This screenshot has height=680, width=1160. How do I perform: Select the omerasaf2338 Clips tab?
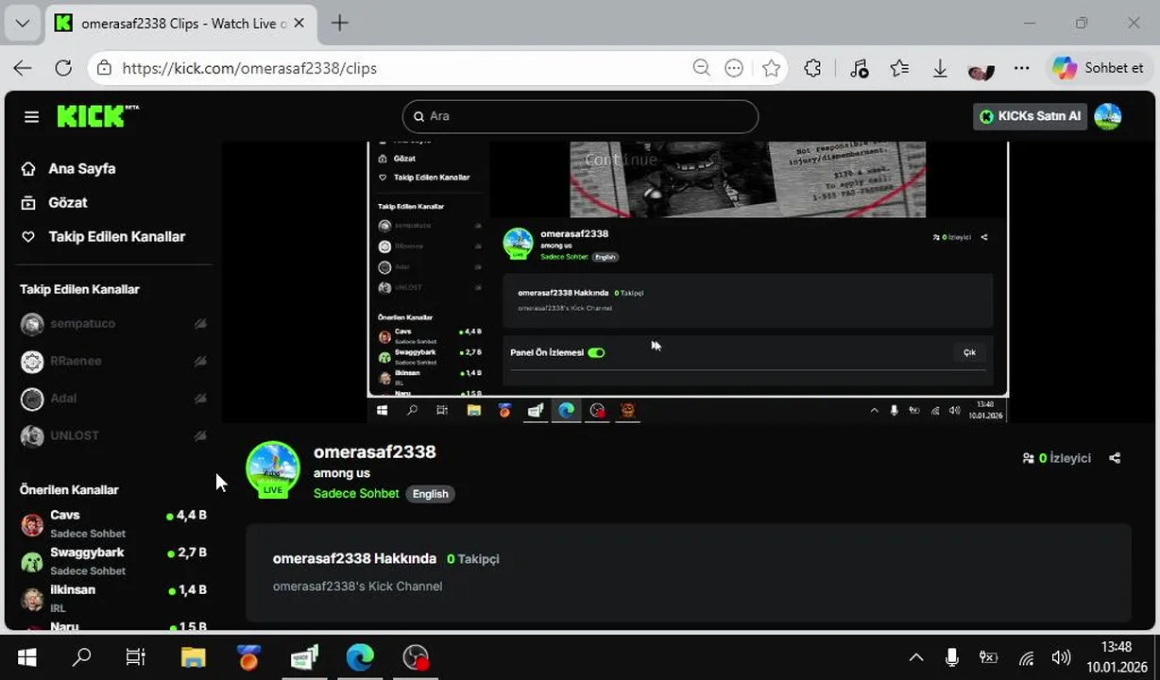coord(179,24)
